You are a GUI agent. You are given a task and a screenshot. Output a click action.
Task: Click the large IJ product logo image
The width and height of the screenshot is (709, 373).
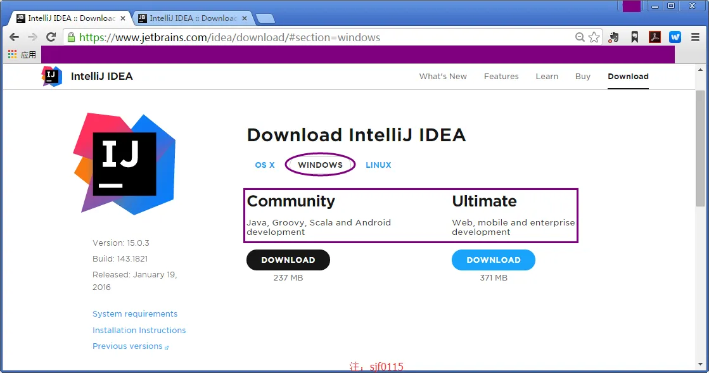124,163
